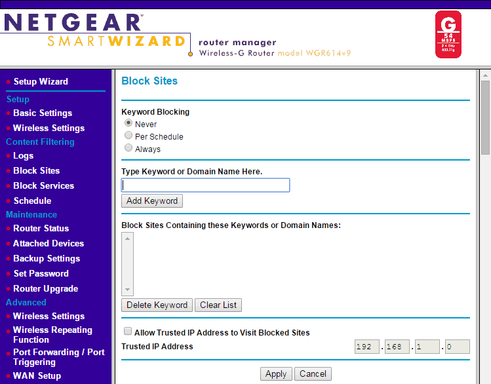
Task: Navigate to Block Services
Action: [x=43, y=185]
